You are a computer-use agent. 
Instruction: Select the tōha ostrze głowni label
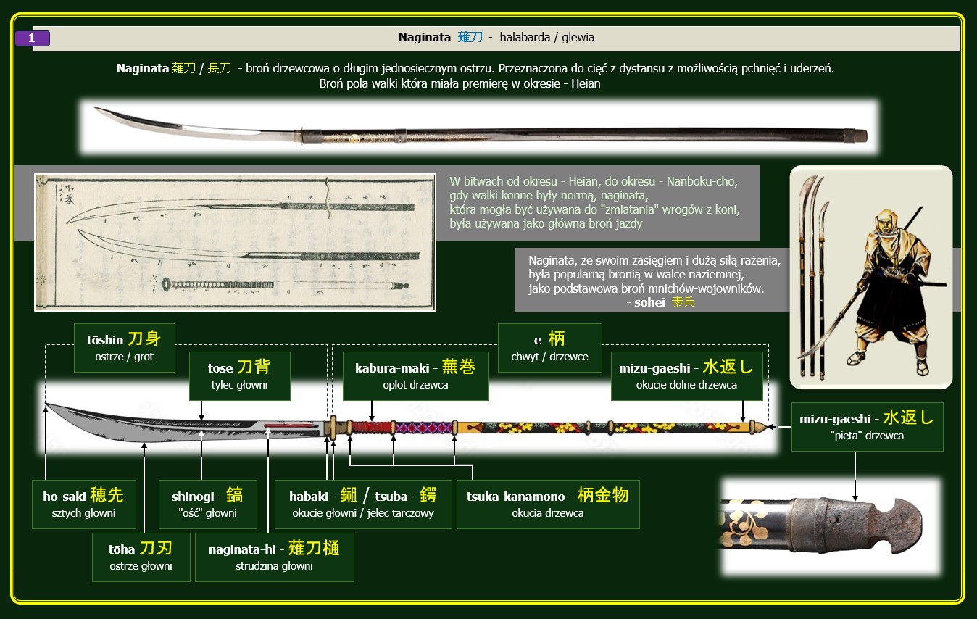141,557
